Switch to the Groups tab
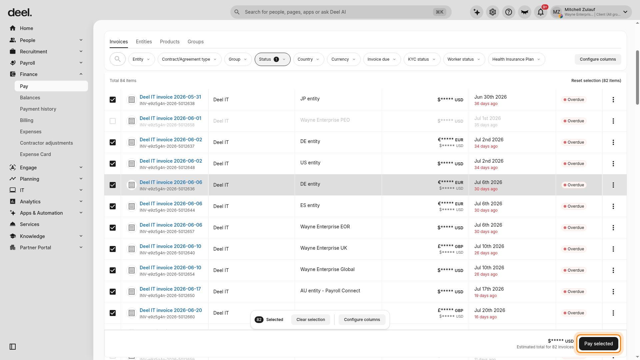This screenshot has width=640, height=360. coord(196,42)
